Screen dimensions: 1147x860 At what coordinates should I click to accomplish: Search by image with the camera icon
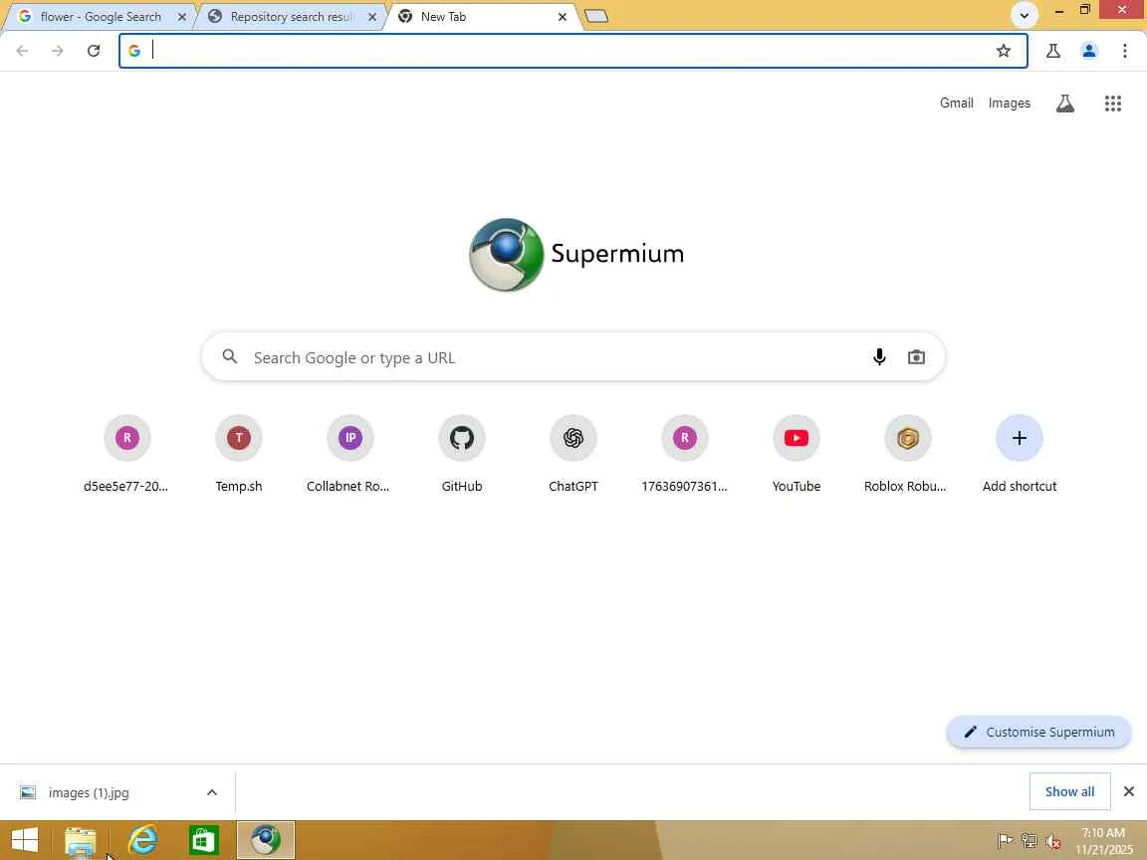pyautogui.click(x=916, y=357)
